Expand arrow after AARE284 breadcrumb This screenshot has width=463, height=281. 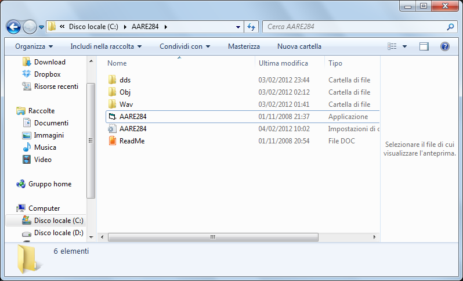[166, 27]
